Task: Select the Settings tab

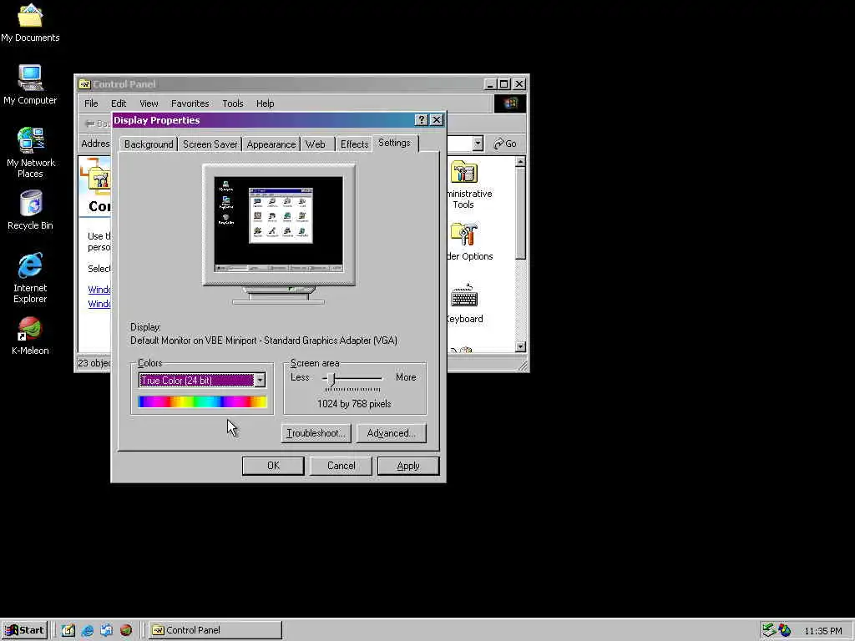Action: point(394,143)
